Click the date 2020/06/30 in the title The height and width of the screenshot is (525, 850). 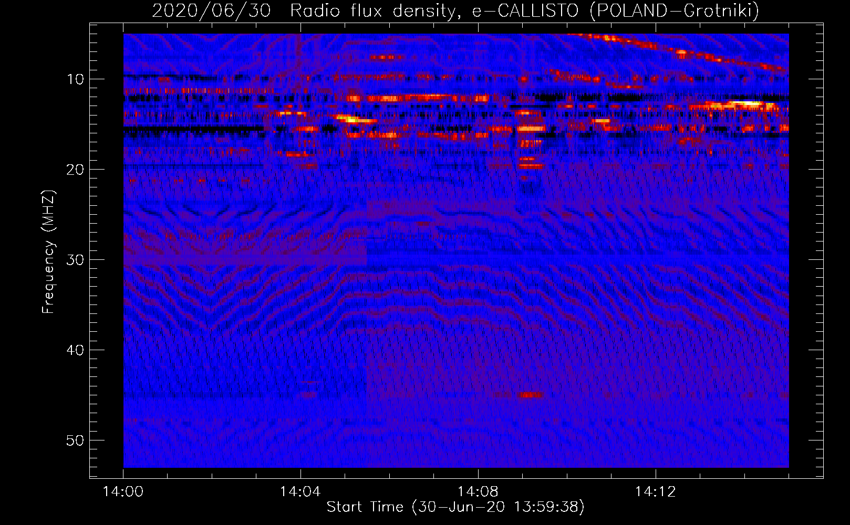pos(212,11)
